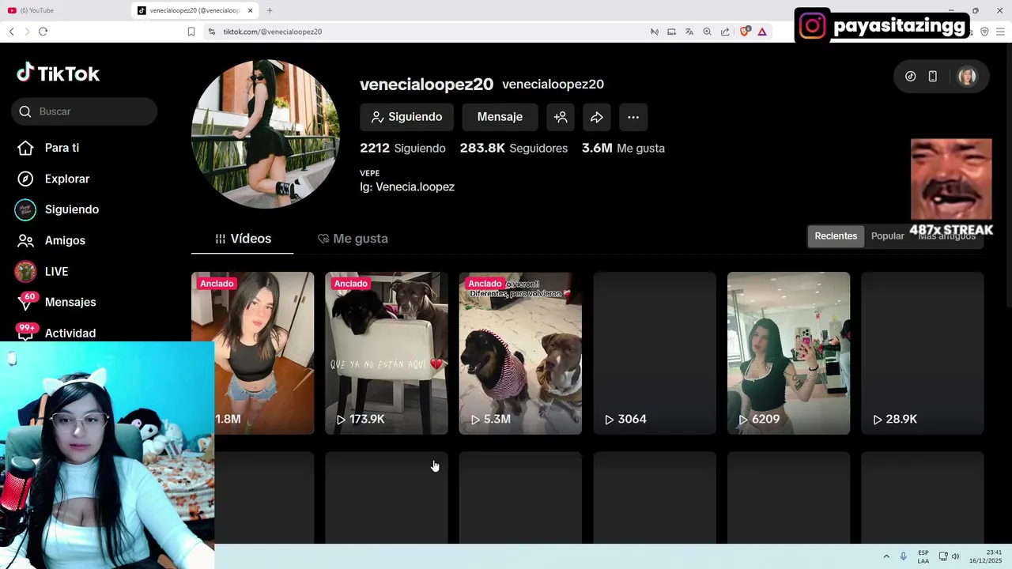Click the get app phone icon
Screen dimensions: 1012x569
click(933, 77)
